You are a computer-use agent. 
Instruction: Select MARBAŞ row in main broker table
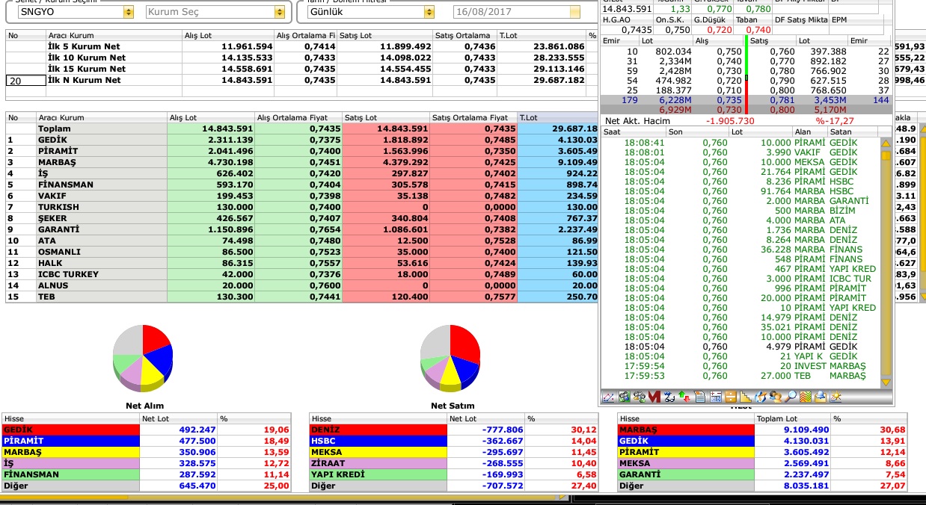(x=301, y=162)
